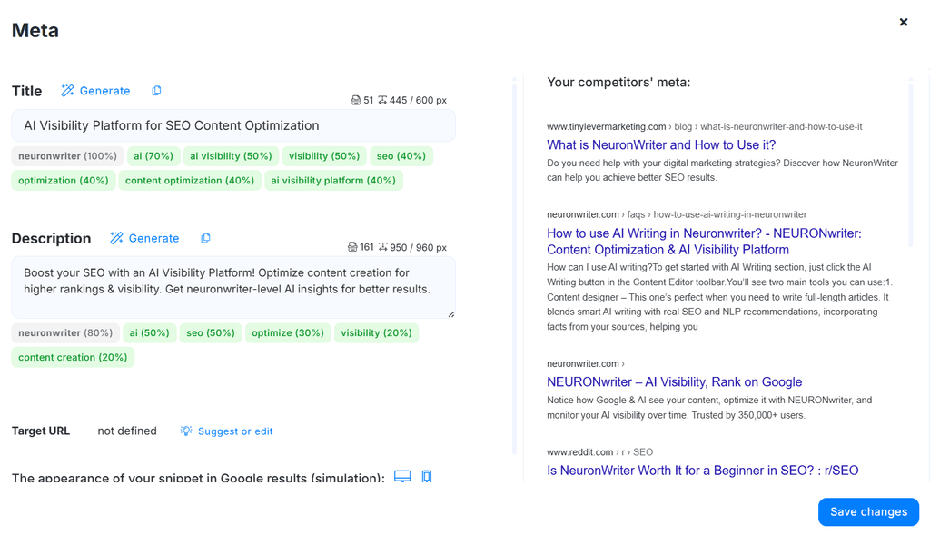This screenshot has width=930, height=535.
Task: Click the 'ai (70%)' title keyword tag
Action: click(153, 156)
